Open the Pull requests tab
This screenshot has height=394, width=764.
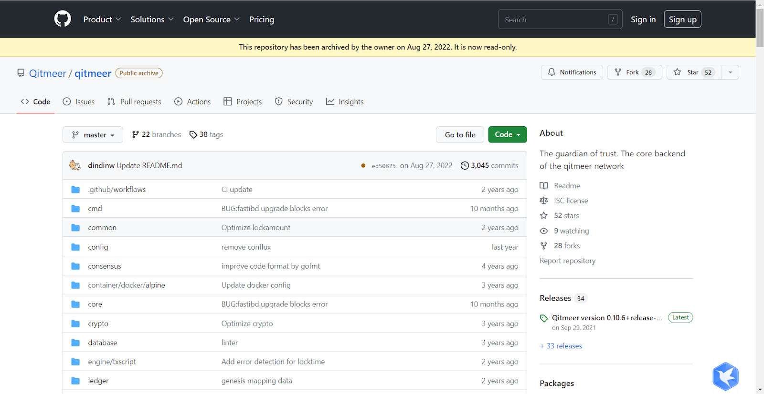pos(134,101)
